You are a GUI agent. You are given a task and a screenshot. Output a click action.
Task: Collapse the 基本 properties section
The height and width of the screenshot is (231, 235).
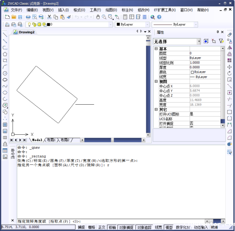[x=156, y=49]
